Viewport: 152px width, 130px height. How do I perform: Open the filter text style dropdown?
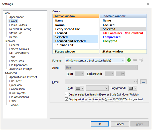[x=97, y=88]
